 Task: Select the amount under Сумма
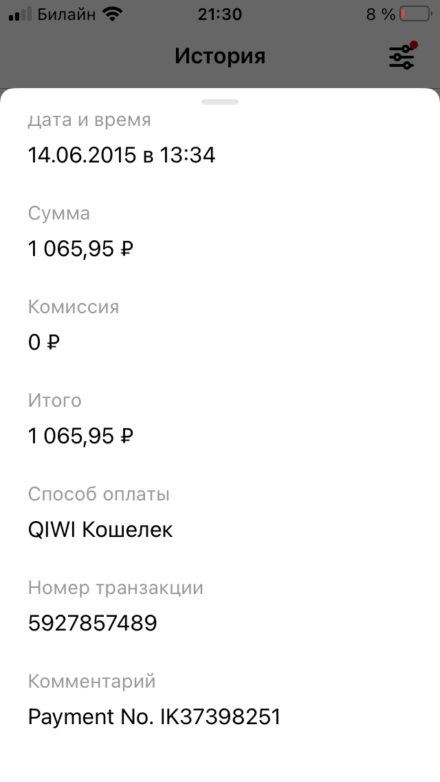coord(80,249)
